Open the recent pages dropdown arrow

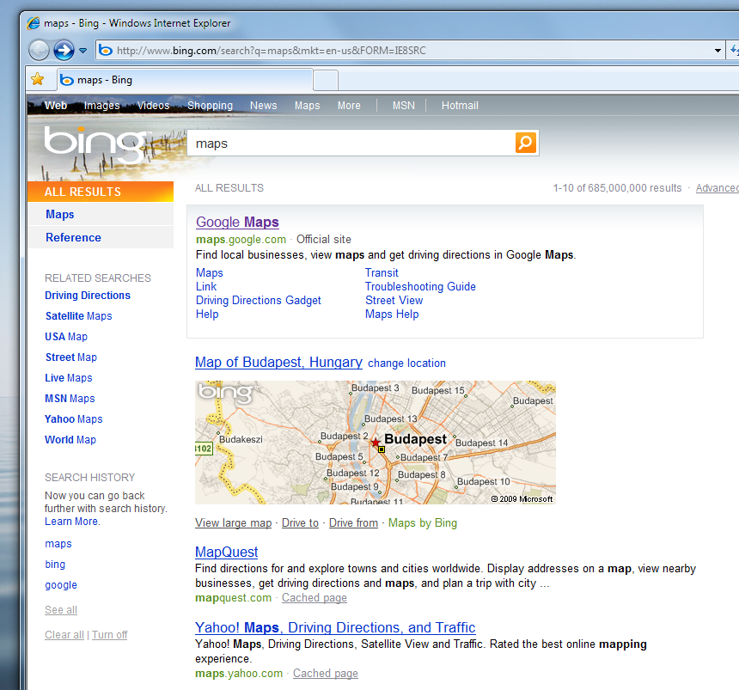[83, 51]
